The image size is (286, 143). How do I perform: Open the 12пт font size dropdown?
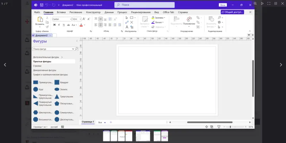pos(80,19)
